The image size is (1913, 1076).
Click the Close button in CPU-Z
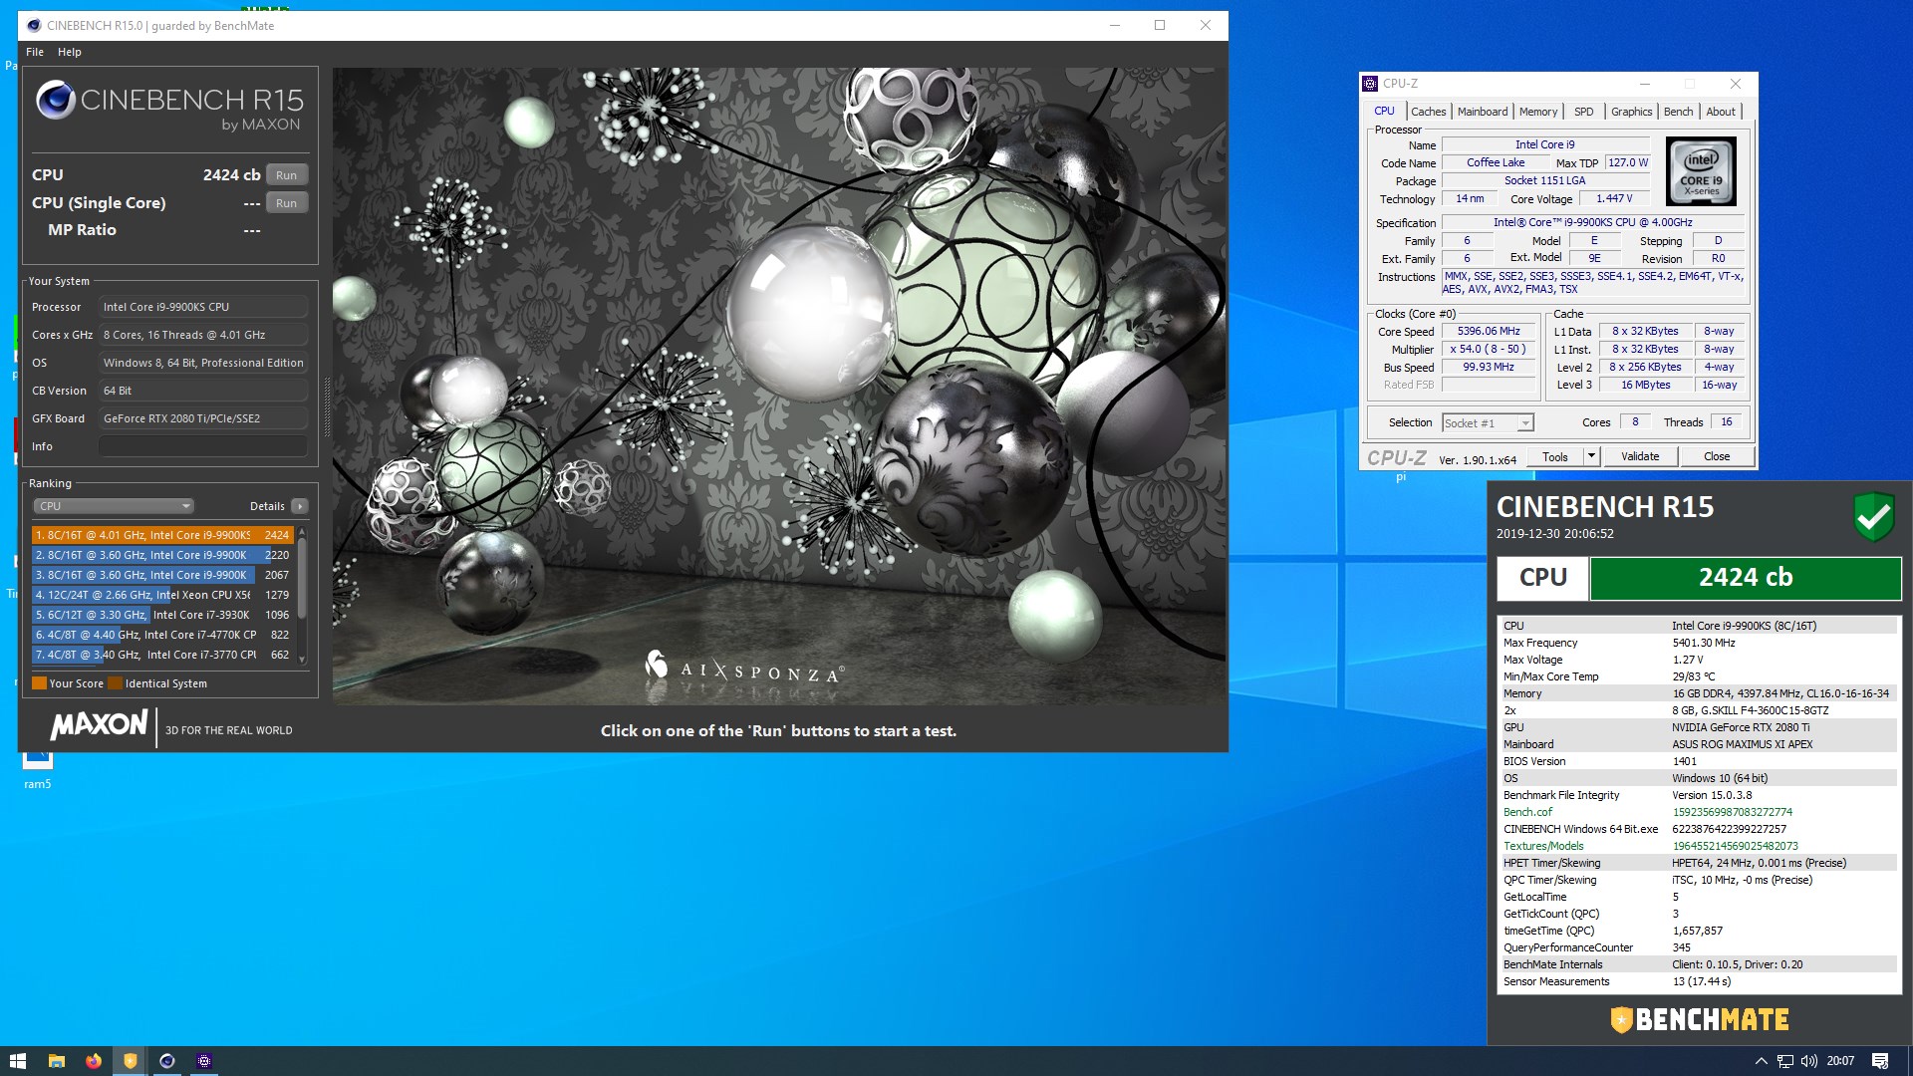(1717, 457)
